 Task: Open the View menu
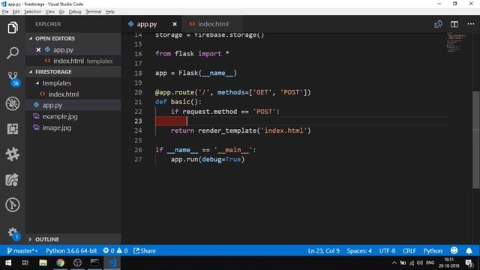tap(50, 12)
